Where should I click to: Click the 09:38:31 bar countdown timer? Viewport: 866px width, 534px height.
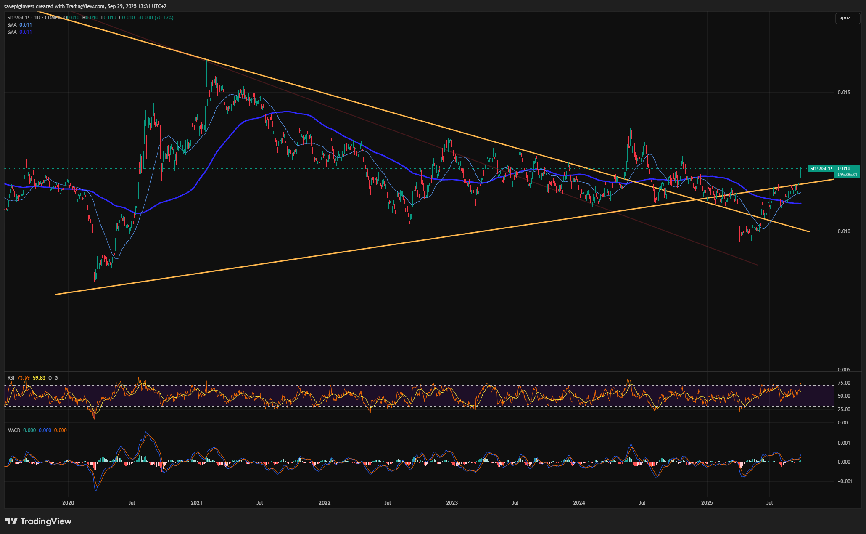coord(847,175)
